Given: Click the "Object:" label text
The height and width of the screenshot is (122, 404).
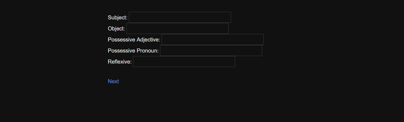Looking at the screenshot, I should point(116,29).
